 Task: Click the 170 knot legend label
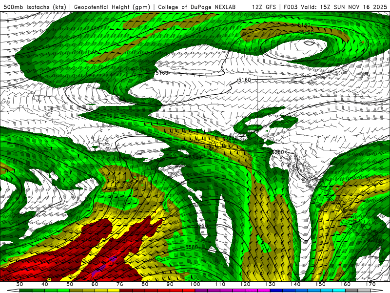point(370,284)
